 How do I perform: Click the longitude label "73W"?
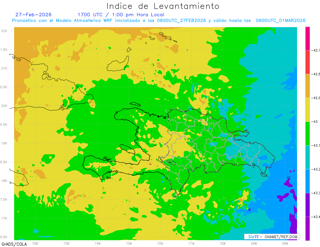[129, 243]
